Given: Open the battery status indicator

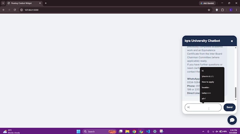Looking at the screenshot, I should point(223,132).
